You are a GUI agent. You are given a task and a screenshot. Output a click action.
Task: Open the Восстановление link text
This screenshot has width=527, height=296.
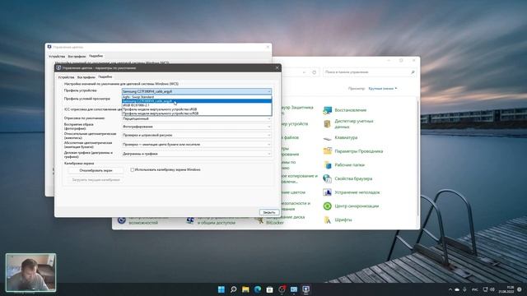point(351,110)
